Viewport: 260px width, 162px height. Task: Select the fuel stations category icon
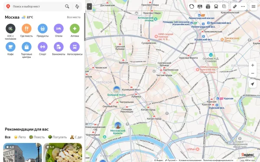coord(10,29)
